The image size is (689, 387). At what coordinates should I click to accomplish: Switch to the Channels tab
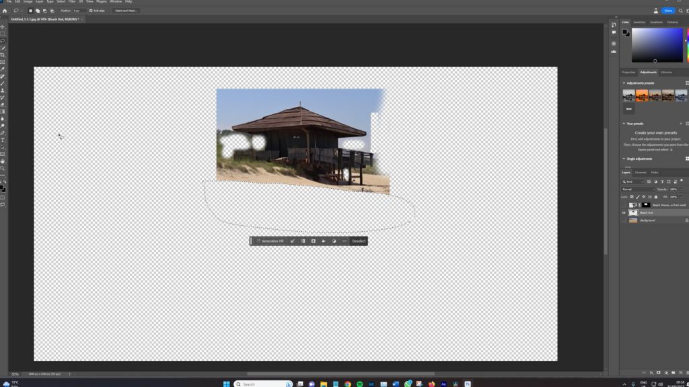641,173
